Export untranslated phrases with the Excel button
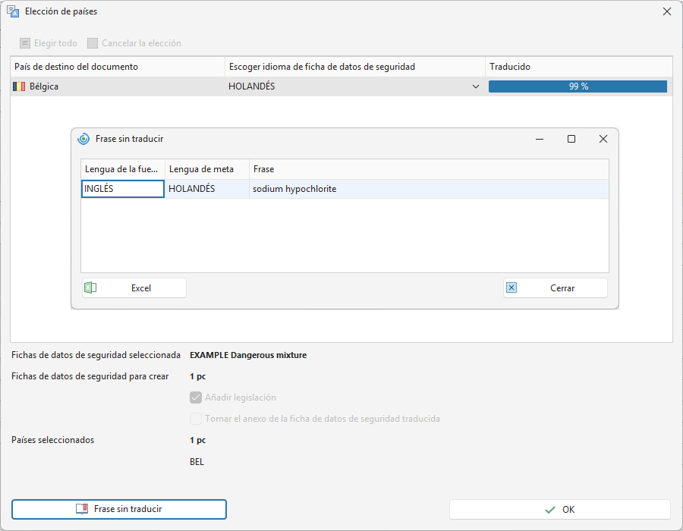This screenshot has height=531, width=683. coord(134,288)
